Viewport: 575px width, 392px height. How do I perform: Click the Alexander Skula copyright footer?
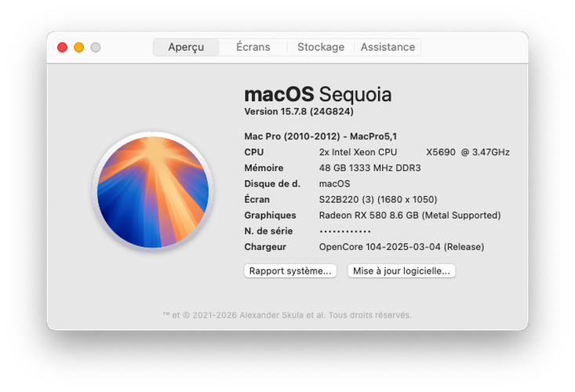287,315
